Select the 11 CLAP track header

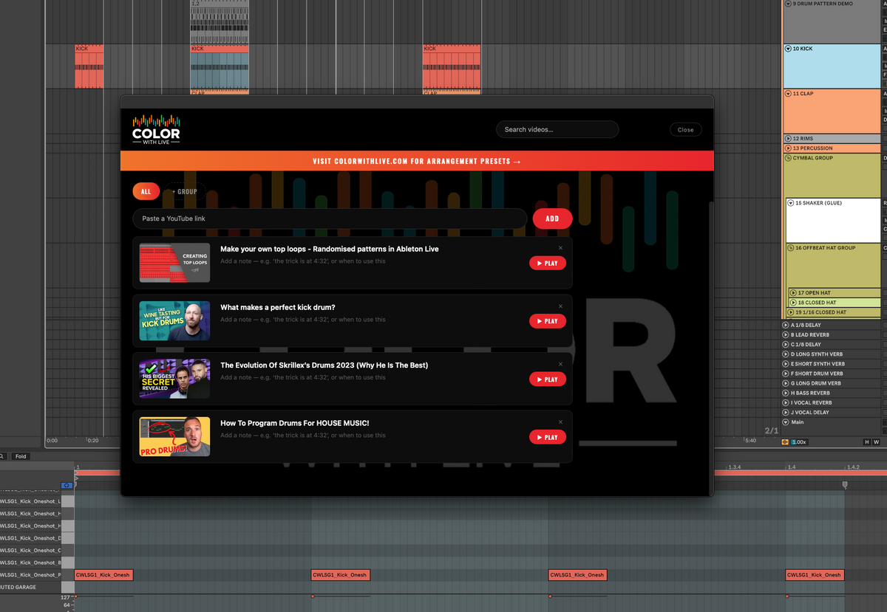832,111
